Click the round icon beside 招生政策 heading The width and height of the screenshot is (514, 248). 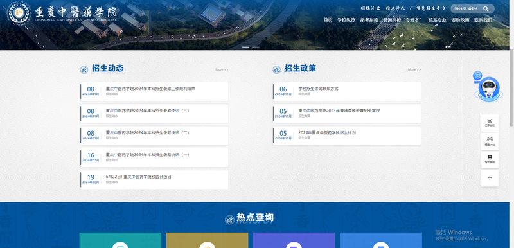pos(277,69)
